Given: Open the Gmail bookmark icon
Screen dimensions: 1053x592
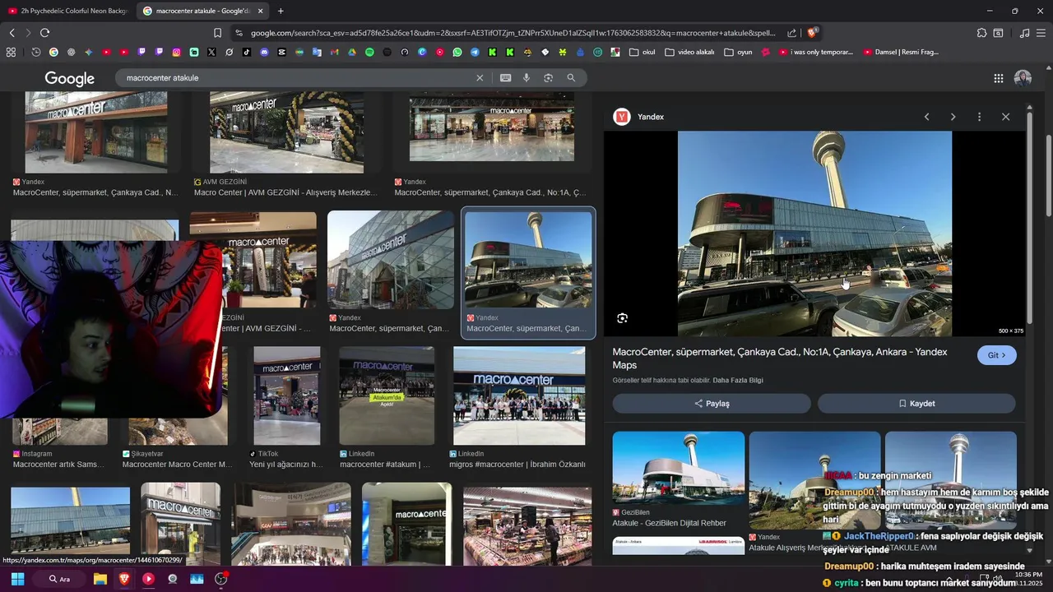Looking at the screenshot, I should click(334, 53).
